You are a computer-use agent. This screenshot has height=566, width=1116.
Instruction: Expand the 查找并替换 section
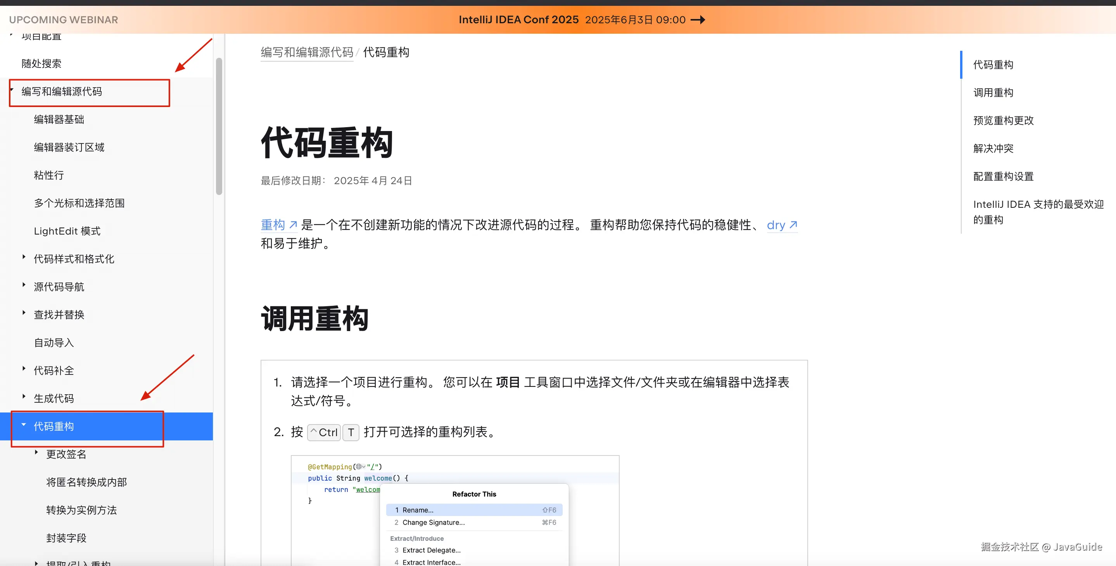[x=24, y=312]
